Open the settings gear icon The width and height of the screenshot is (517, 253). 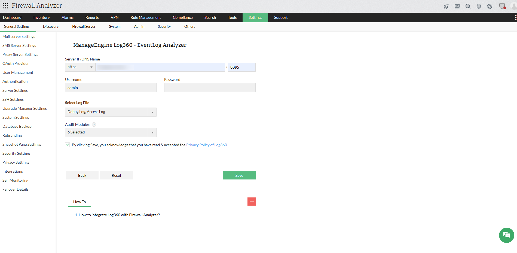[490, 6]
